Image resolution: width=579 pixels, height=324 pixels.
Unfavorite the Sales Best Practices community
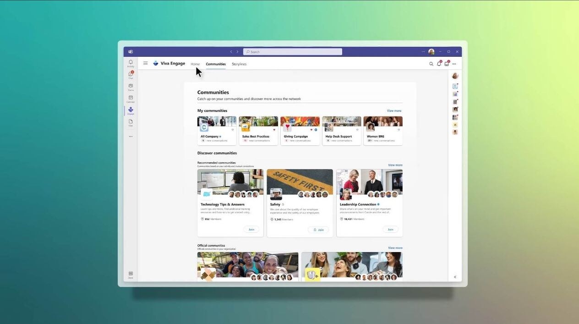point(274,130)
